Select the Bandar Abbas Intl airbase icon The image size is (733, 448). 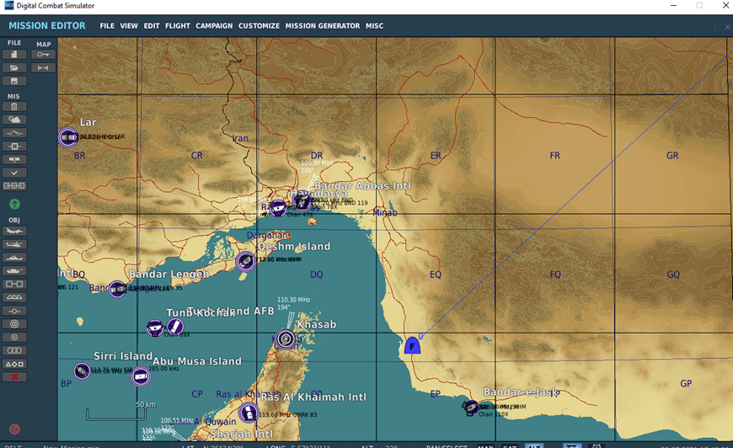click(302, 201)
